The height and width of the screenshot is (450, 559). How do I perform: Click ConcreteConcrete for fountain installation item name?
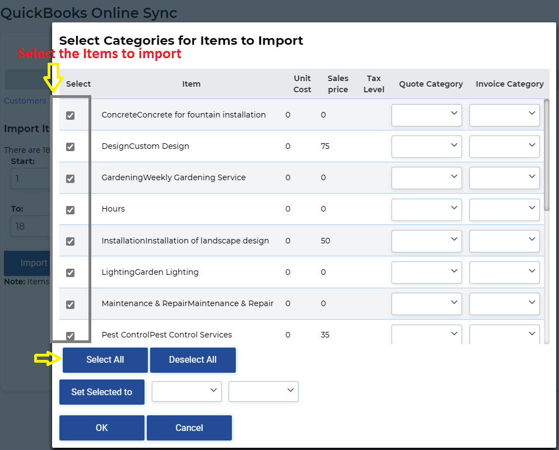184,115
